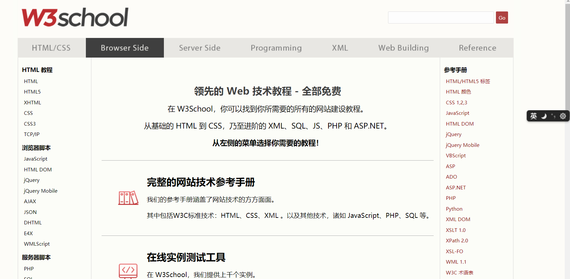570x279 pixels.
Task: Open the XML DOM reference link
Action: [458, 219]
